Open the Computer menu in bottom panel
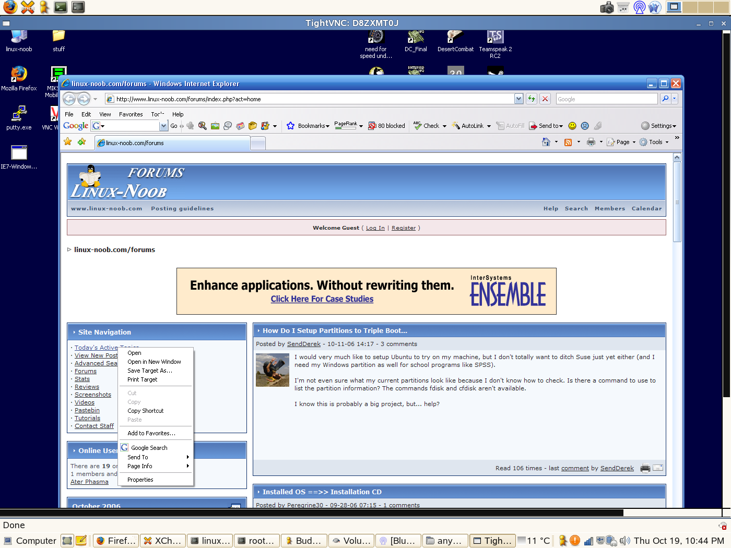731x548 pixels. [30, 541]
